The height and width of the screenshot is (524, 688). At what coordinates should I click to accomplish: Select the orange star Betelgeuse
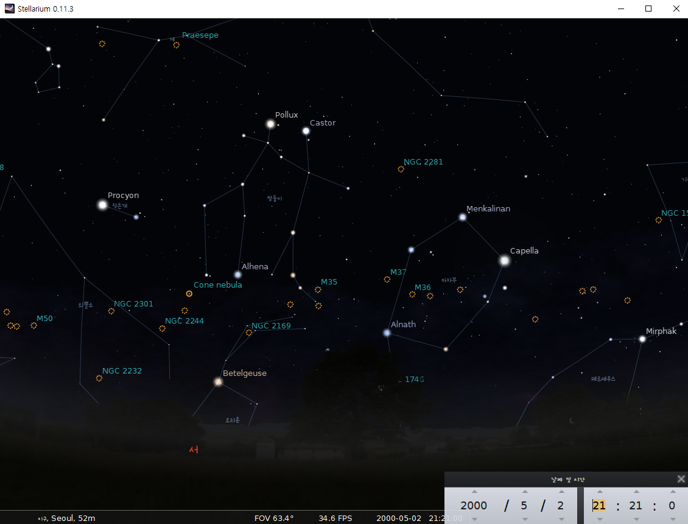(218, 381)
